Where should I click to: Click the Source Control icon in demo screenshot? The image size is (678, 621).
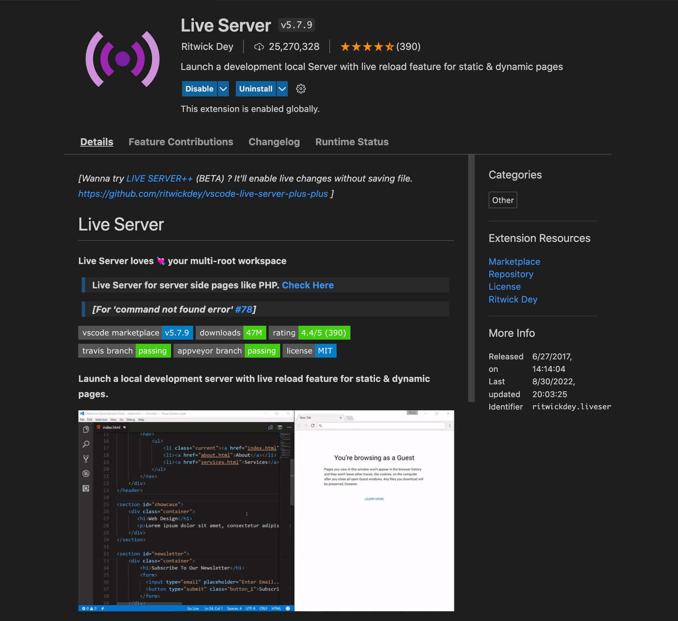(x=86, y=459)
